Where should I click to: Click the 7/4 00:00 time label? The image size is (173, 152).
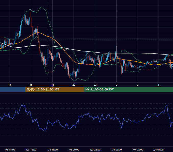117,149
